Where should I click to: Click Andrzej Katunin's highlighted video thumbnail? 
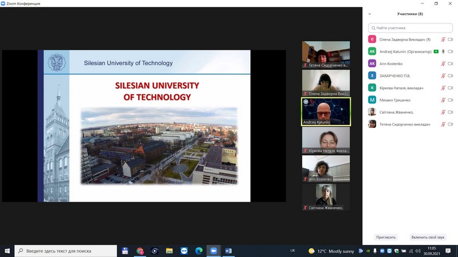pyautogui.click(x=326, y=112)
